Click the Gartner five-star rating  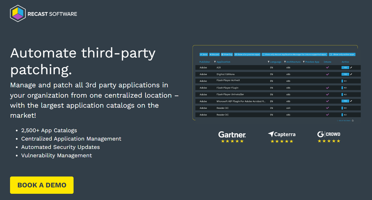click(232, 142)
